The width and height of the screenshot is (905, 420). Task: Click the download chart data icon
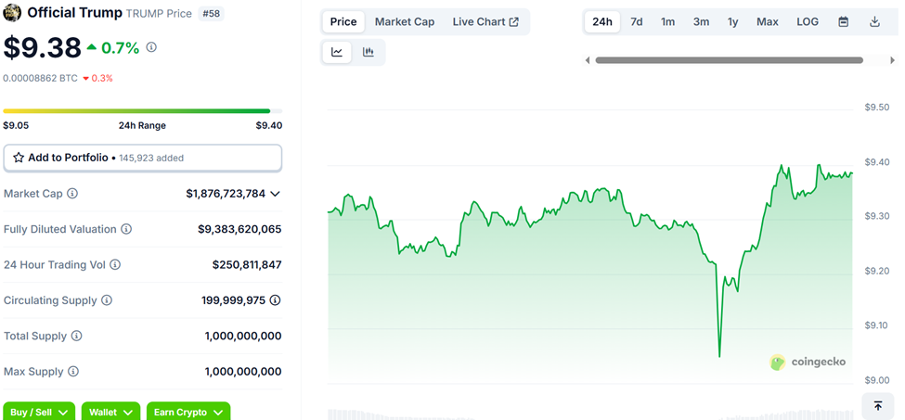874,21
